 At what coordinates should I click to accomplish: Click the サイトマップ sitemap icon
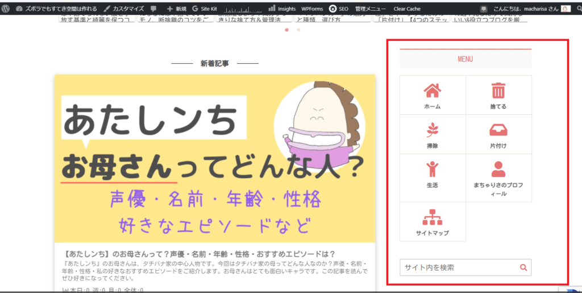433,217
